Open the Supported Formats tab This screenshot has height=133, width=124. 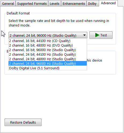pyautogui.click(x=32, y=4)
